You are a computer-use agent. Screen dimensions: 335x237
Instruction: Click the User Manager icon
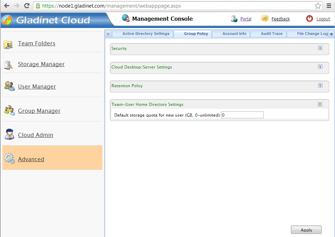[x=9, y=86]
